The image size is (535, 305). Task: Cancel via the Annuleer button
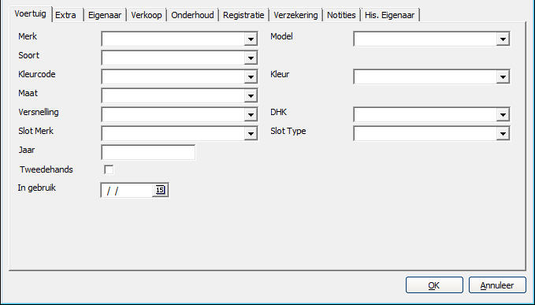pyautogui.click(x=497, y=285)
